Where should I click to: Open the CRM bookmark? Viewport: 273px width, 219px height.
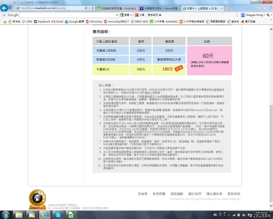coord(27,22)
